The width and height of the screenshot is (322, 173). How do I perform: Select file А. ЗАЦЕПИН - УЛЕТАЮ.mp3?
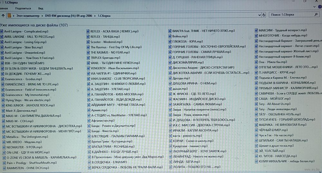109,89
